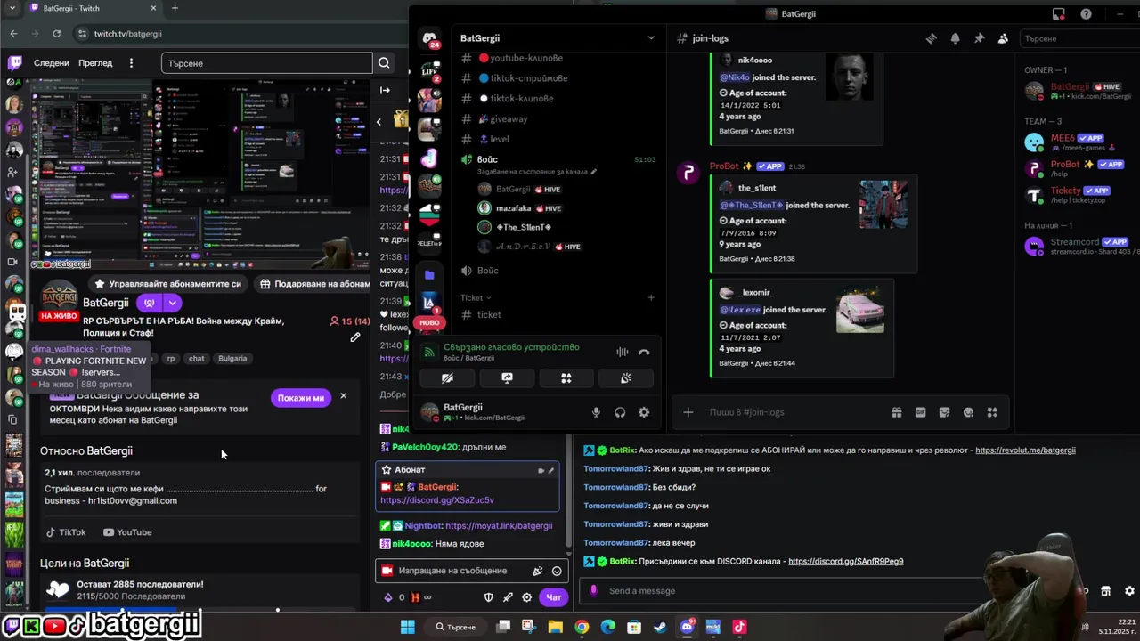The width and height of the screenshot is (1140, 641).
Task: Open browser tab search chevron
Action: 13,9
